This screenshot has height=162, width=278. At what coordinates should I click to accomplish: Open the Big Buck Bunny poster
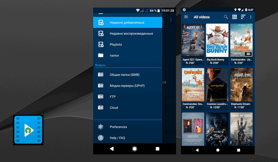pyautogui.click(x=217, y=40)
